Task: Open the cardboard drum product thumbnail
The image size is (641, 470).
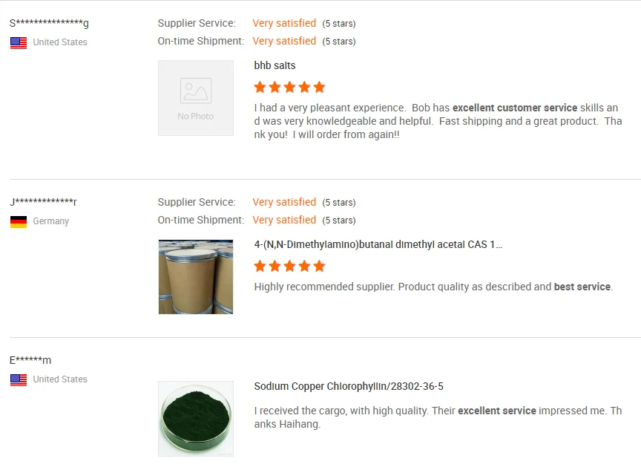Action: [196, 277]
